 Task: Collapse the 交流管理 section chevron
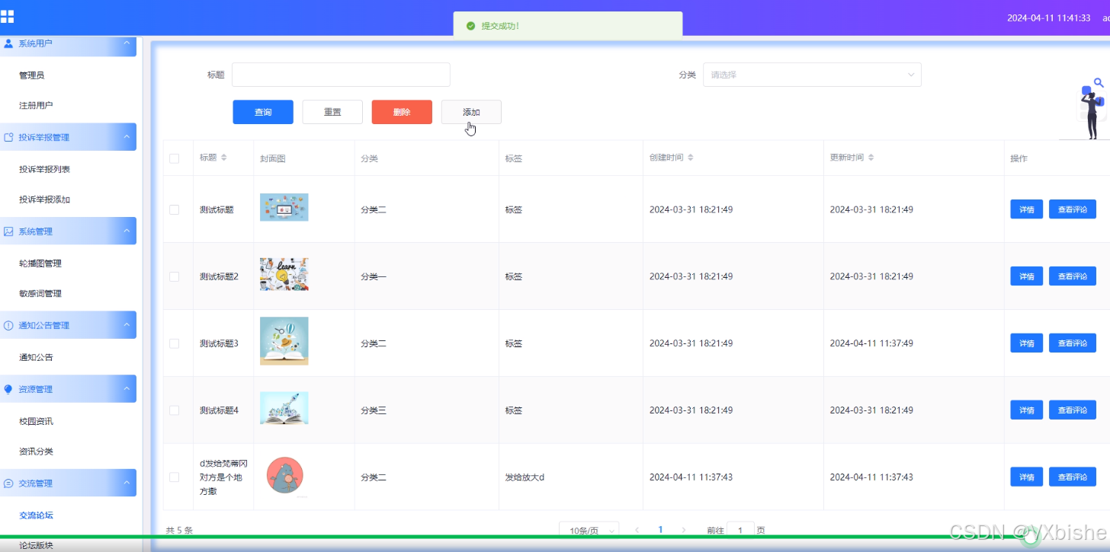click(x=127, y=483)
